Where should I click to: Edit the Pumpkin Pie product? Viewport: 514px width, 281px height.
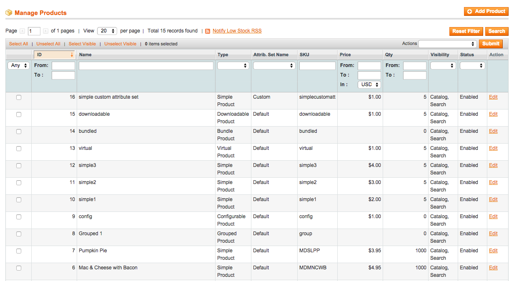coord(493,251)
